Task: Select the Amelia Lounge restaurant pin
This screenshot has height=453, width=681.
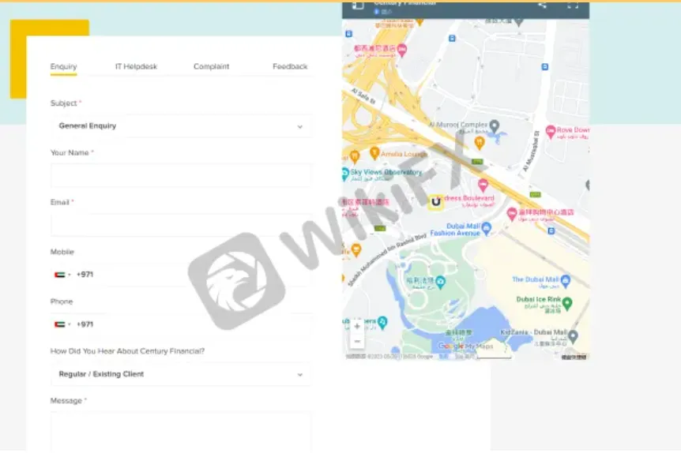Action: pos(374,153)
